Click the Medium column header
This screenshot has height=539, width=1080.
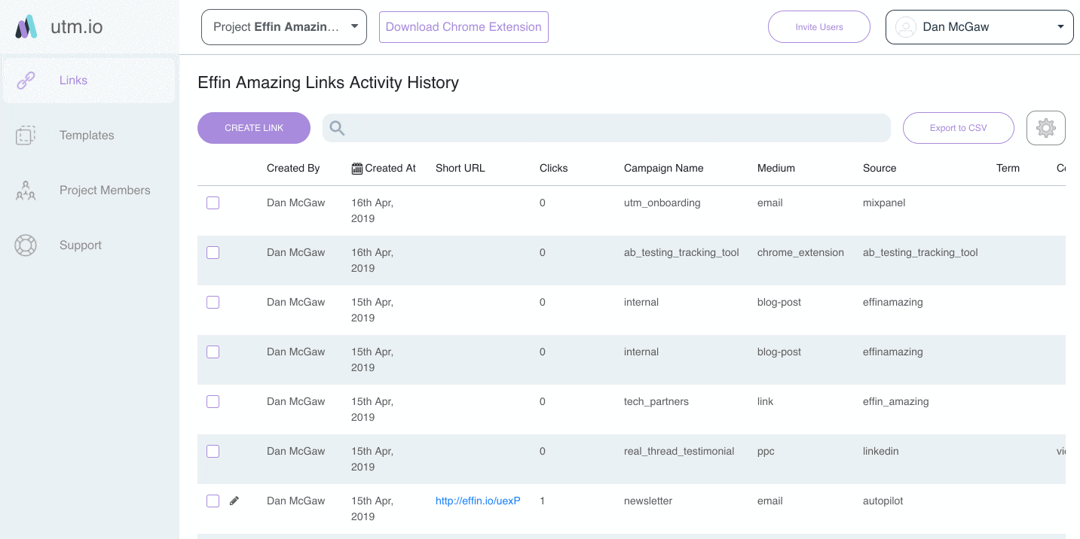pyautogui.click(x=776, y=168)
